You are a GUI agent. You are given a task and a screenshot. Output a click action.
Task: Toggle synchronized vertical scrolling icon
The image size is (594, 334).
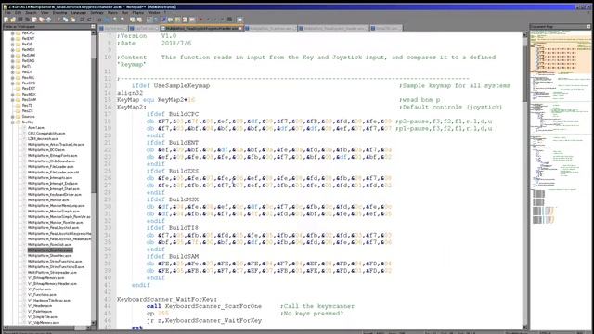pyautogui.click(x=132, y=19)
